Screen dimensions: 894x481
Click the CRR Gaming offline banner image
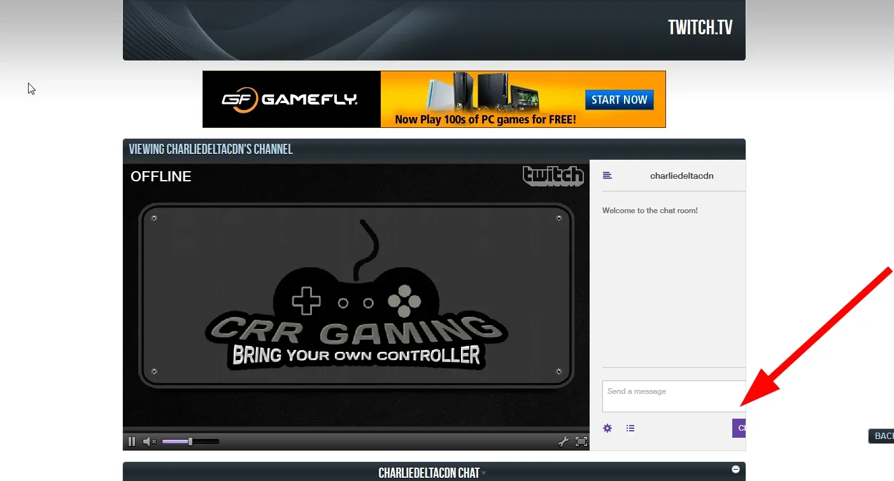click(x=357, y=296)
